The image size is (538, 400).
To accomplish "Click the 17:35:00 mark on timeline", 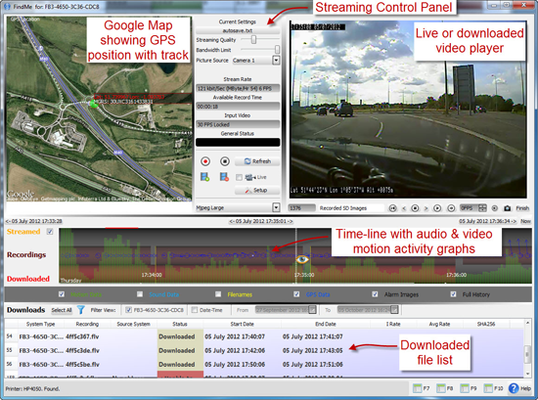I will [304, 275].
